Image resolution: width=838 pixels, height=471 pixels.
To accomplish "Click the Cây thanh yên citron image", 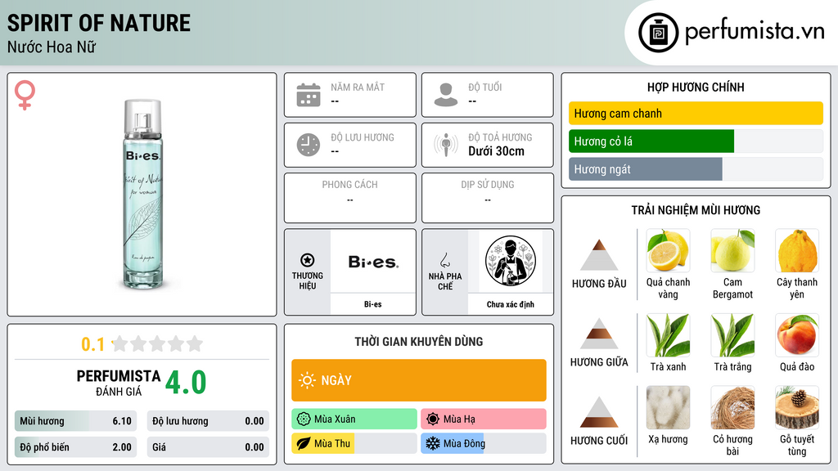I will [797, 250].
